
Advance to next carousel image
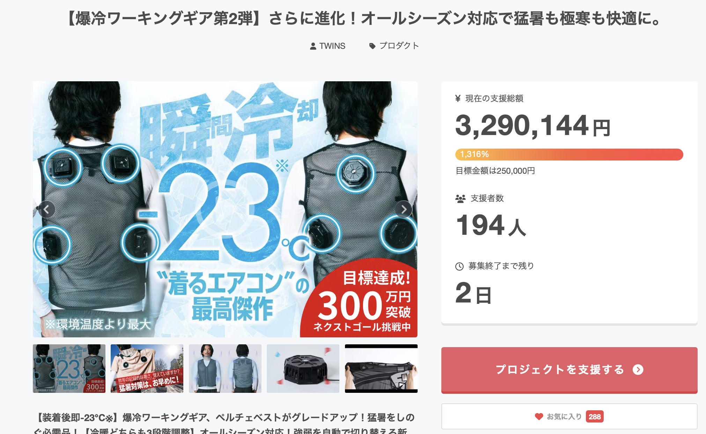(404, 209)
